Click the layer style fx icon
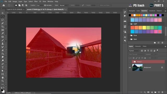This screenshot has width=167, height=94. tap(145, 92)
